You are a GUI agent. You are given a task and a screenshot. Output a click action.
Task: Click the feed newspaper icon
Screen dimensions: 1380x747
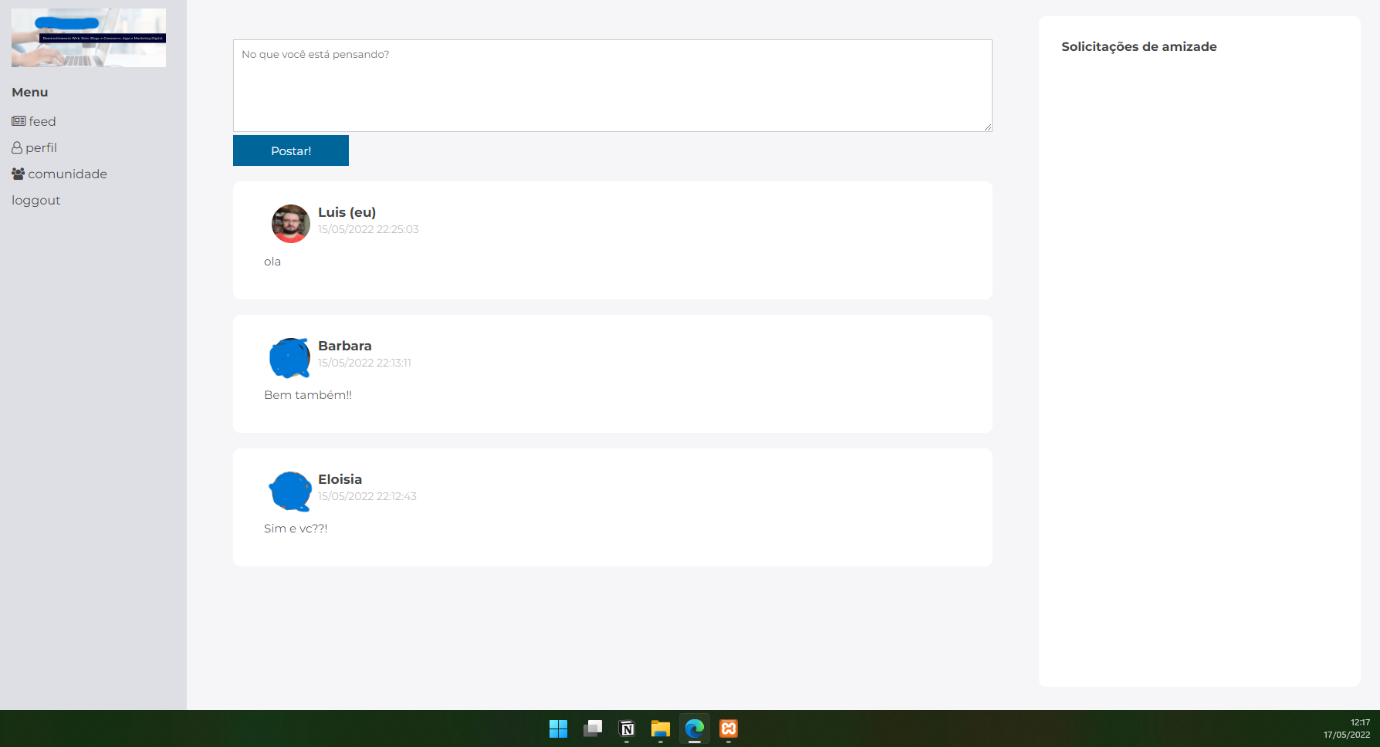tap(19, 121)
